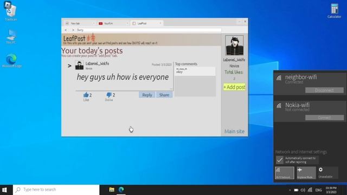This screenshot has height=195, width=347.
Task: Click the neighbor-wifi signal icon
Action: [x=279, y=78]
